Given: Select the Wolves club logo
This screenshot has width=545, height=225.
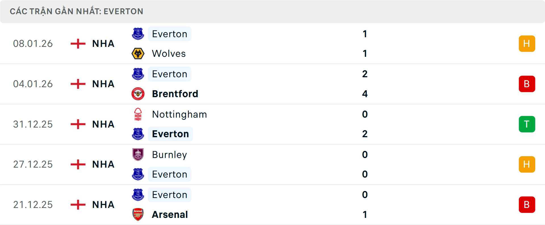Looking at the screenshot, I should (138, 53).
